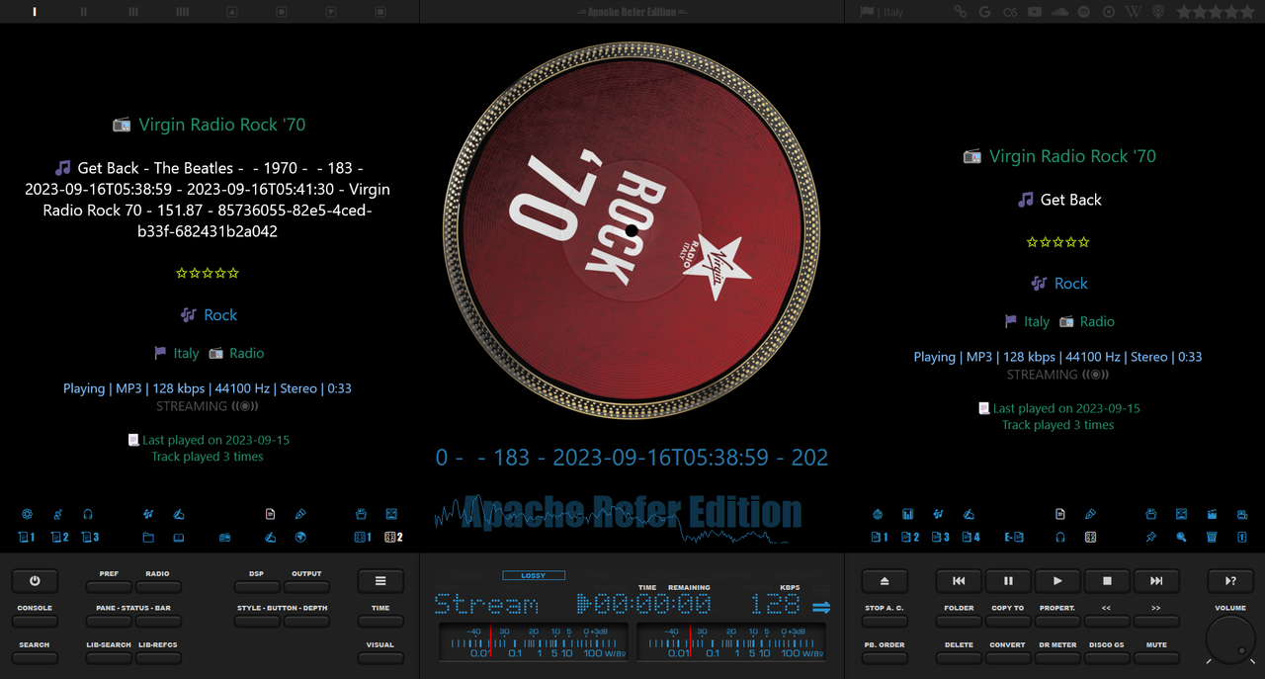The image size is (1265, 679).
Task: Click the Google G icon in top bar
Action: (x=984, y=12)
